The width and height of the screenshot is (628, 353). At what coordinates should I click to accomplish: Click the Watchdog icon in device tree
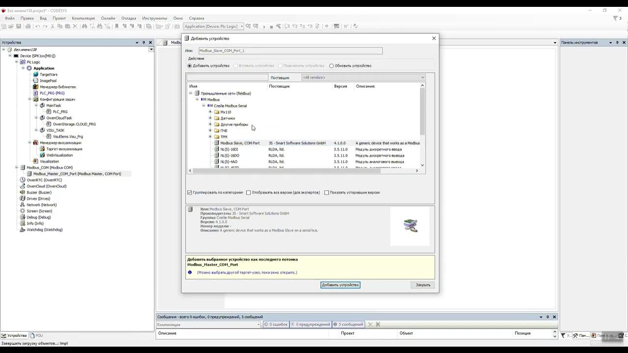[23, 229]
